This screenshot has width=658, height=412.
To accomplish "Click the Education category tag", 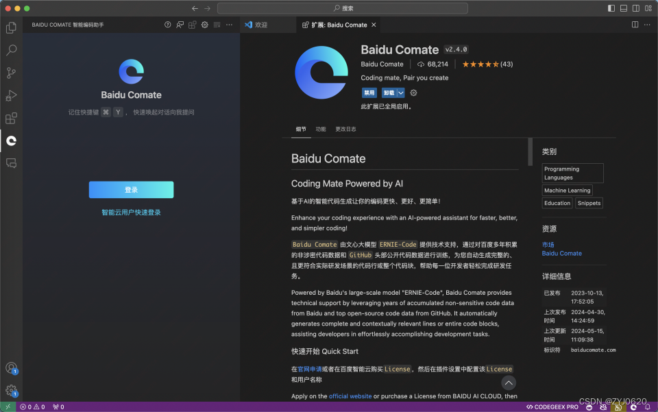I will [x=557, y=203].
